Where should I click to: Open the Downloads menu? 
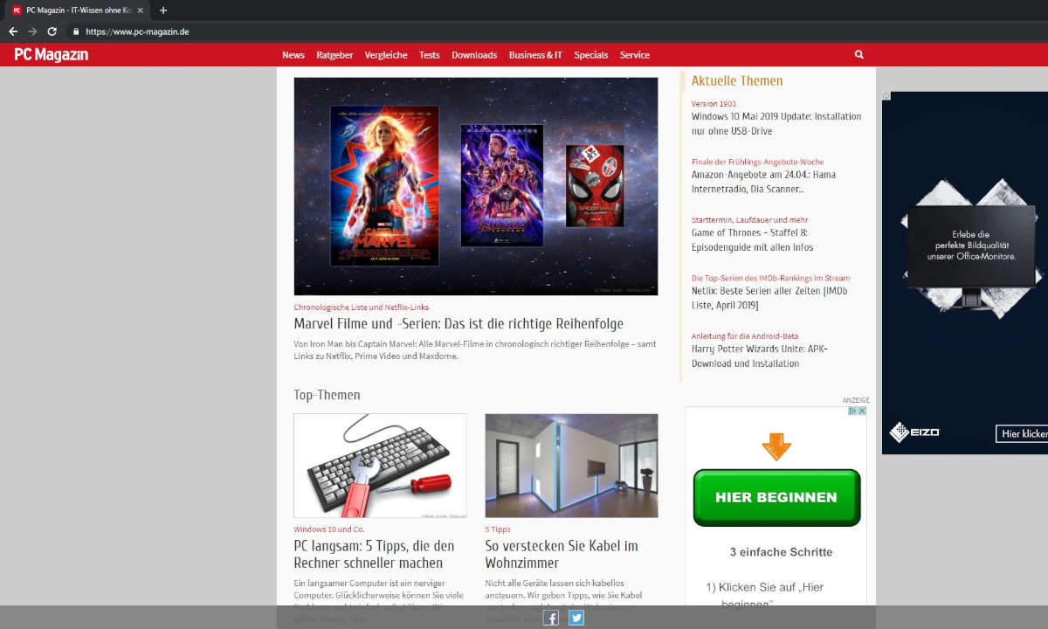(474, 55)
